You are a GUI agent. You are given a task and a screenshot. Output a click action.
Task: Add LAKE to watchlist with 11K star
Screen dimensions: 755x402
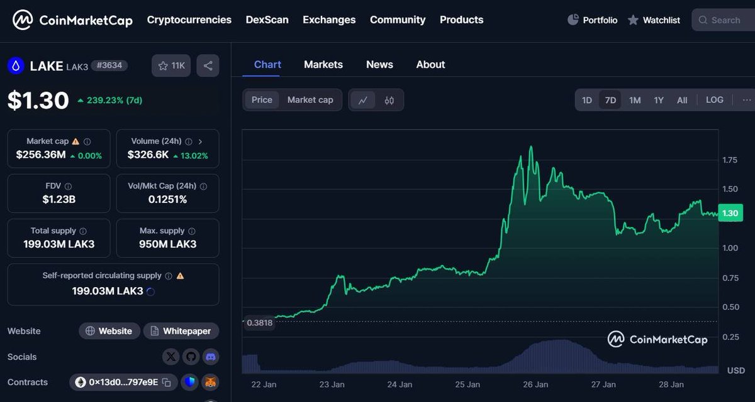point(171,65)
